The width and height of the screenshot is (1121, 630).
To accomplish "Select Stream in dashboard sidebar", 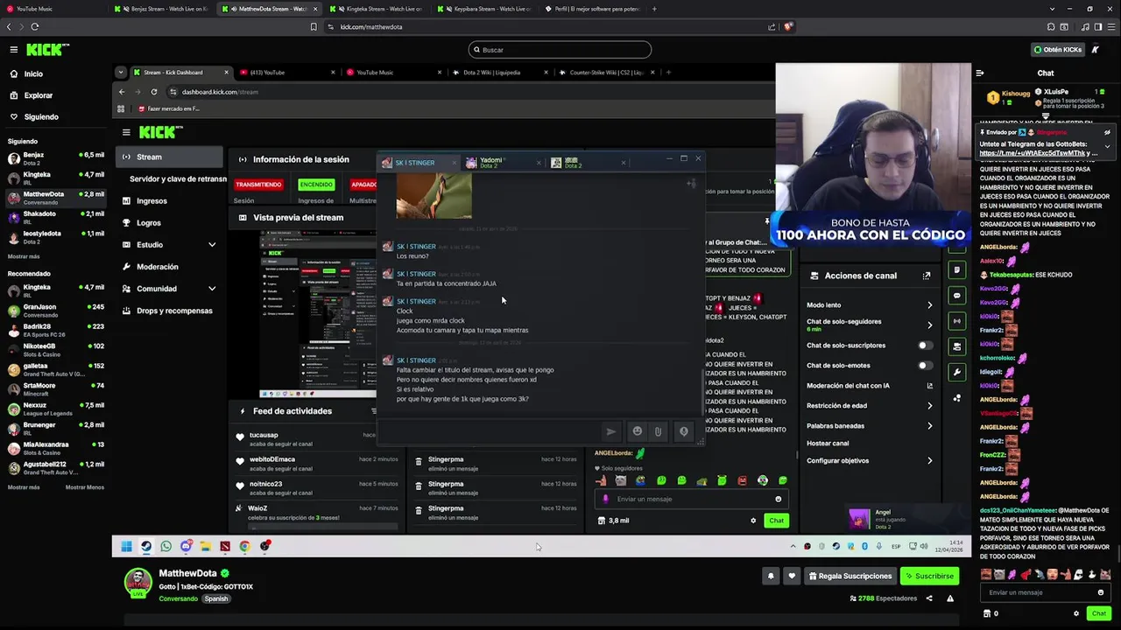I will 169,157.
